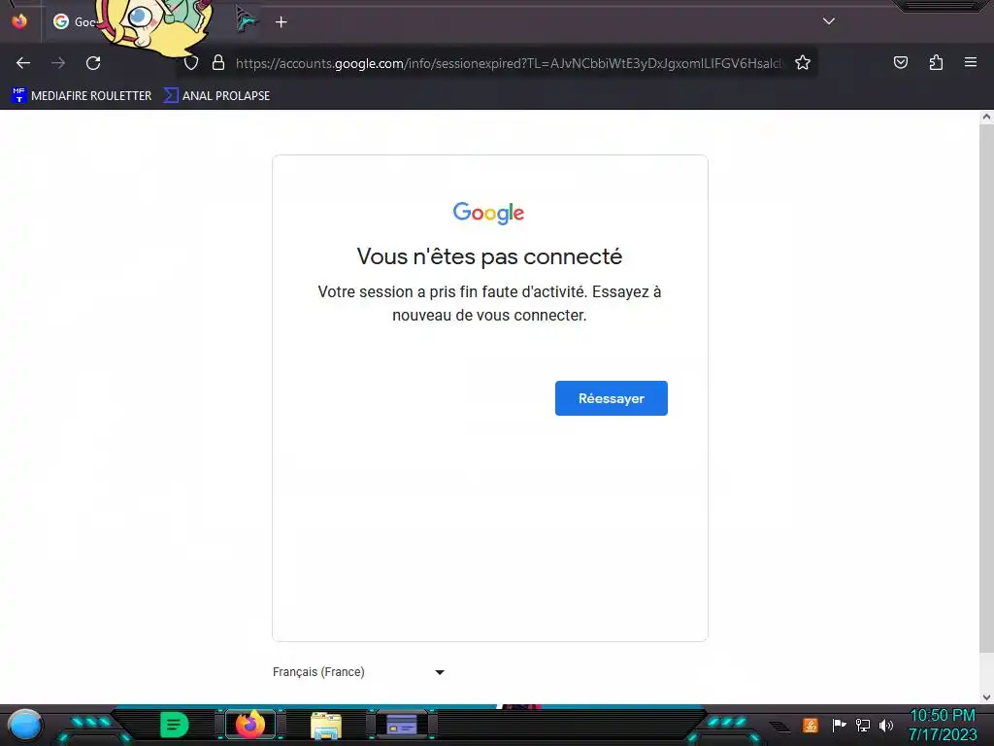This screenshot has width=994, height=746.
Task: Click the volume speaker tray icon
Action: click(x=885, y=725)
